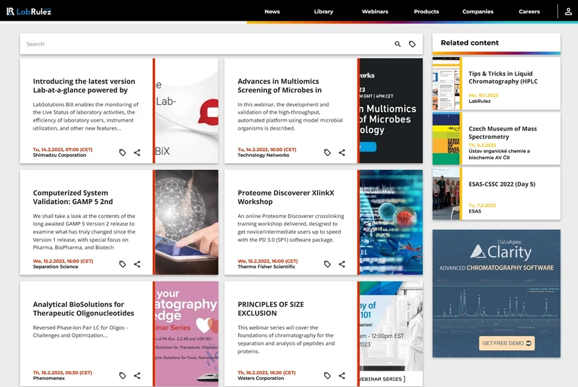The width and height of the screenshot is (578, 387).
Task: Click 'Separation Science' company name
Action: coord(55,267)
